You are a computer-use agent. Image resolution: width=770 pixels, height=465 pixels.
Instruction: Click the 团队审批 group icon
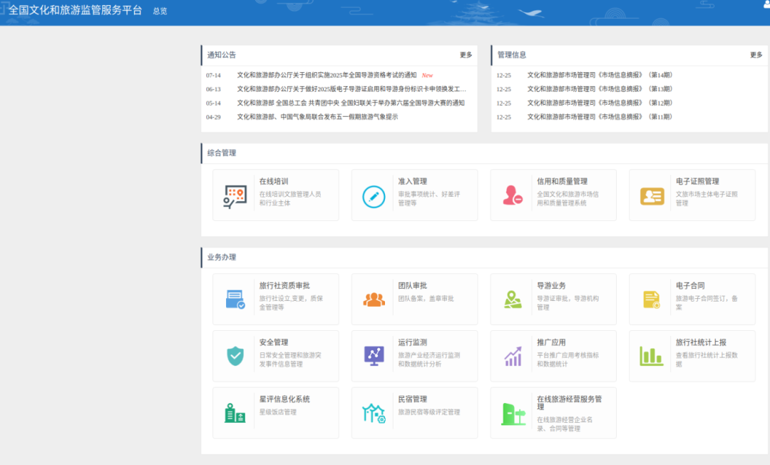tap(374, 300)
